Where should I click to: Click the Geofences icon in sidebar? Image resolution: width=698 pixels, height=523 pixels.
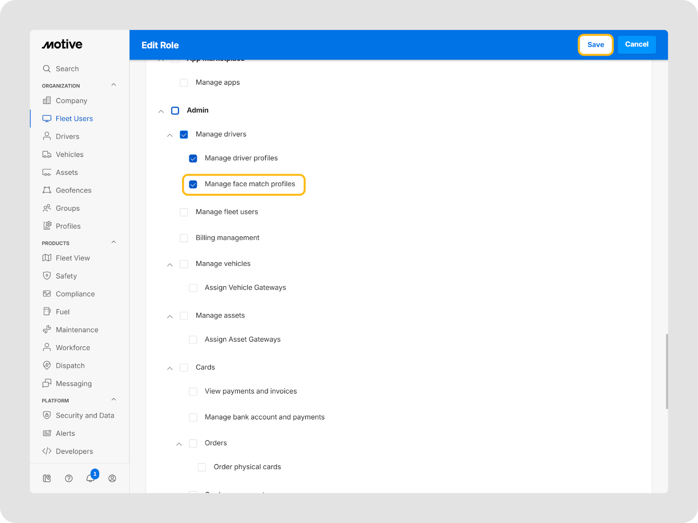click(47, 190)
